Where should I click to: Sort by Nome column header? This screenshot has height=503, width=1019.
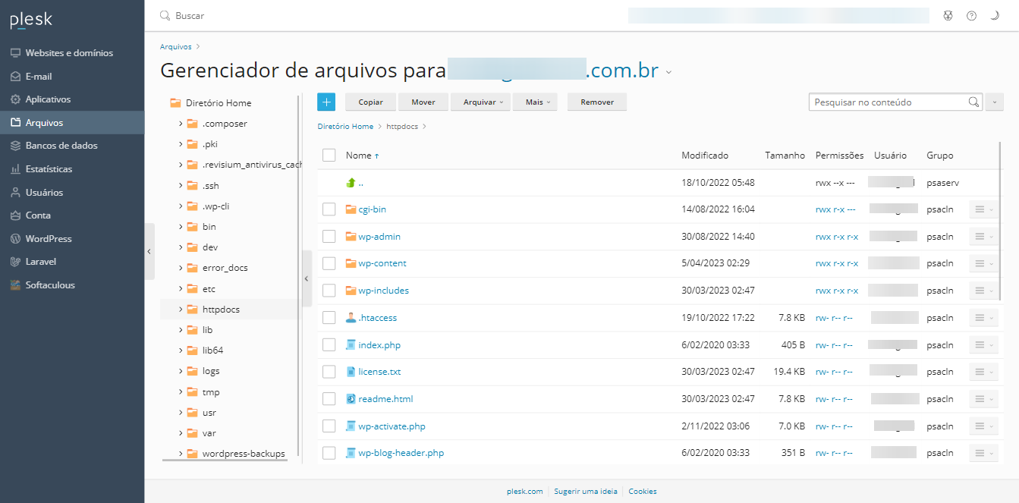362,156
